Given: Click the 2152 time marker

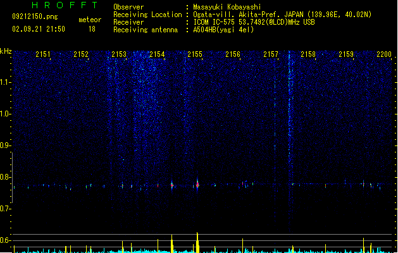Looking at the screenshot, I should pos(81,54).
